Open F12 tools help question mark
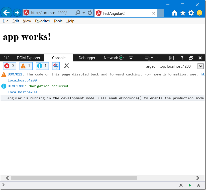Viewport: 206px width, 190px height. 182,58
